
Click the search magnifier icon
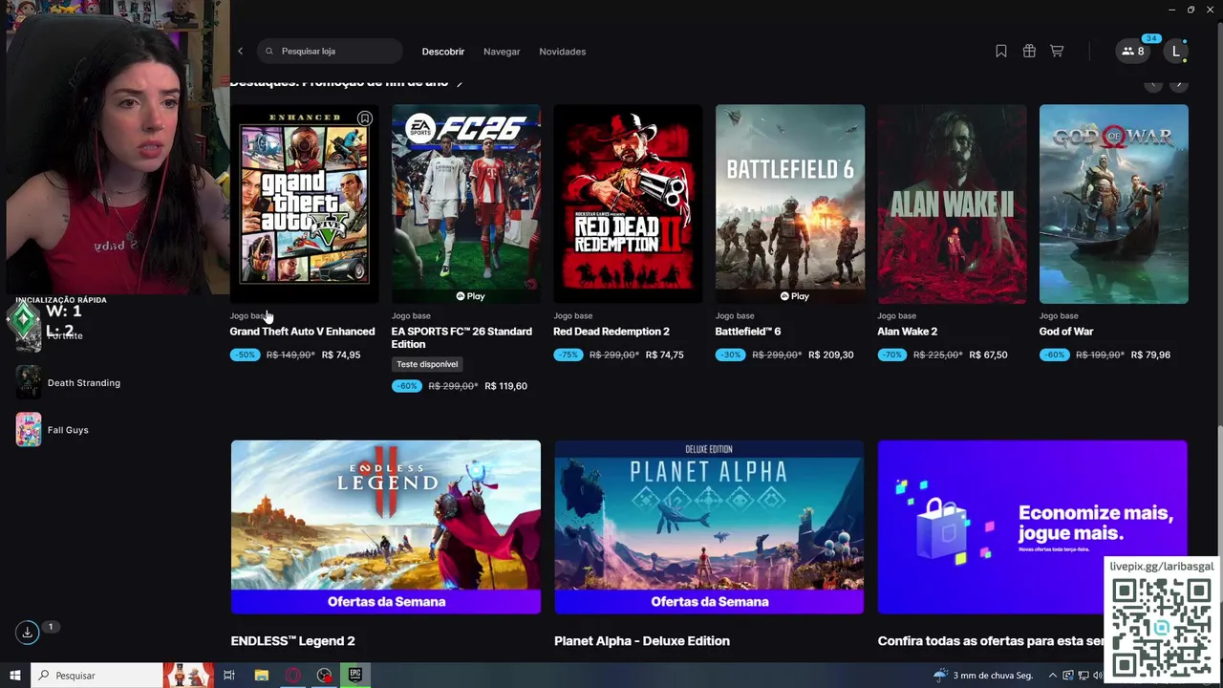(269, 52)
